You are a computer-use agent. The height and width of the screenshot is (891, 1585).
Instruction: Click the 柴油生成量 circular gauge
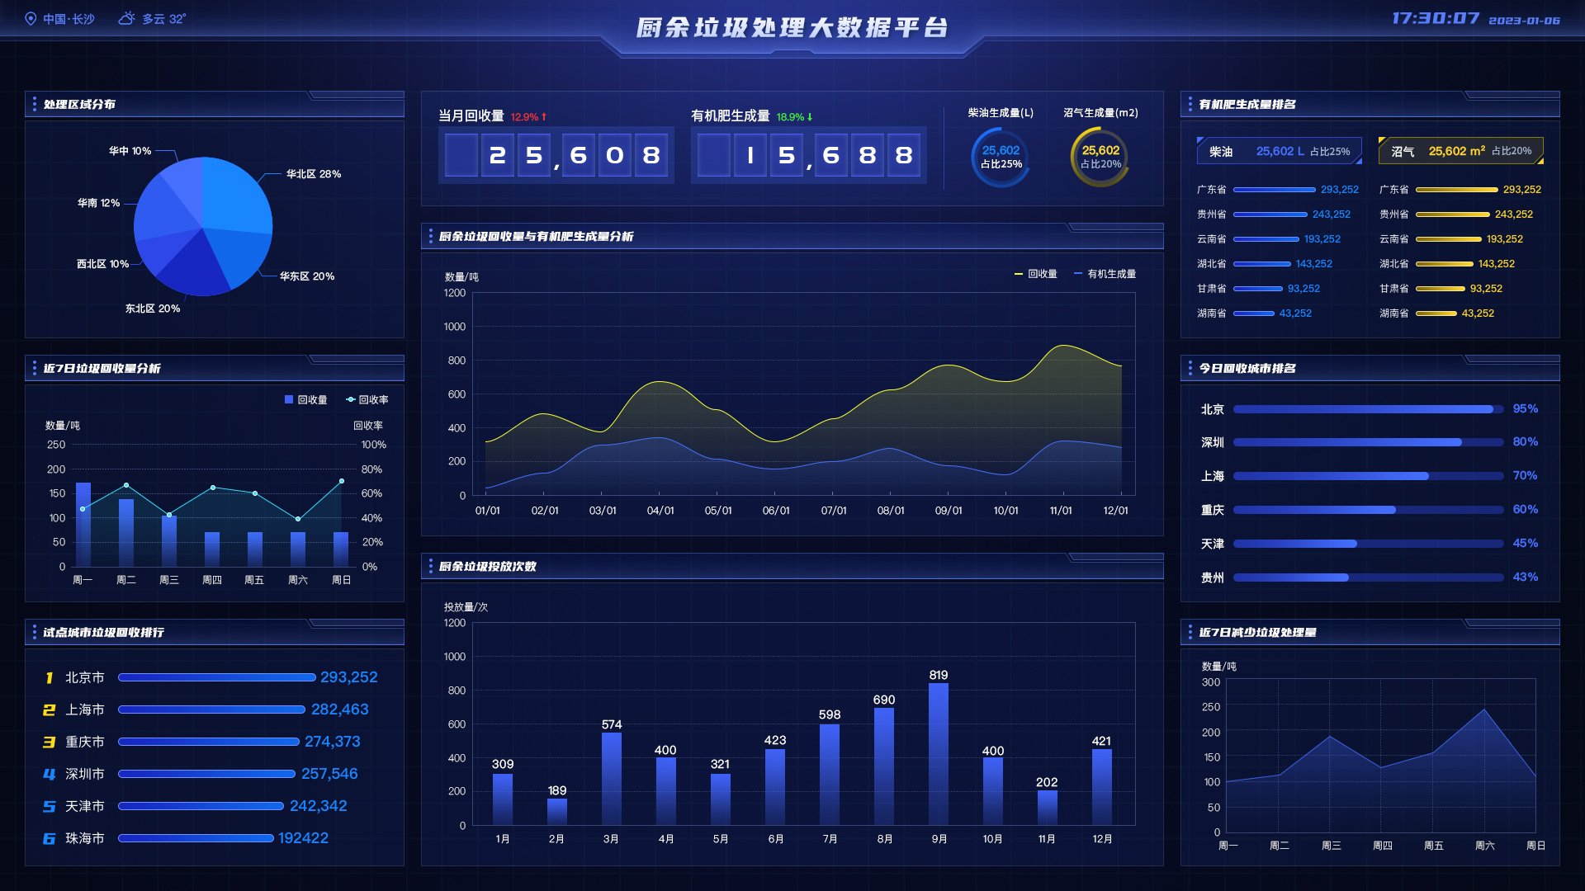pos(1001,157)
